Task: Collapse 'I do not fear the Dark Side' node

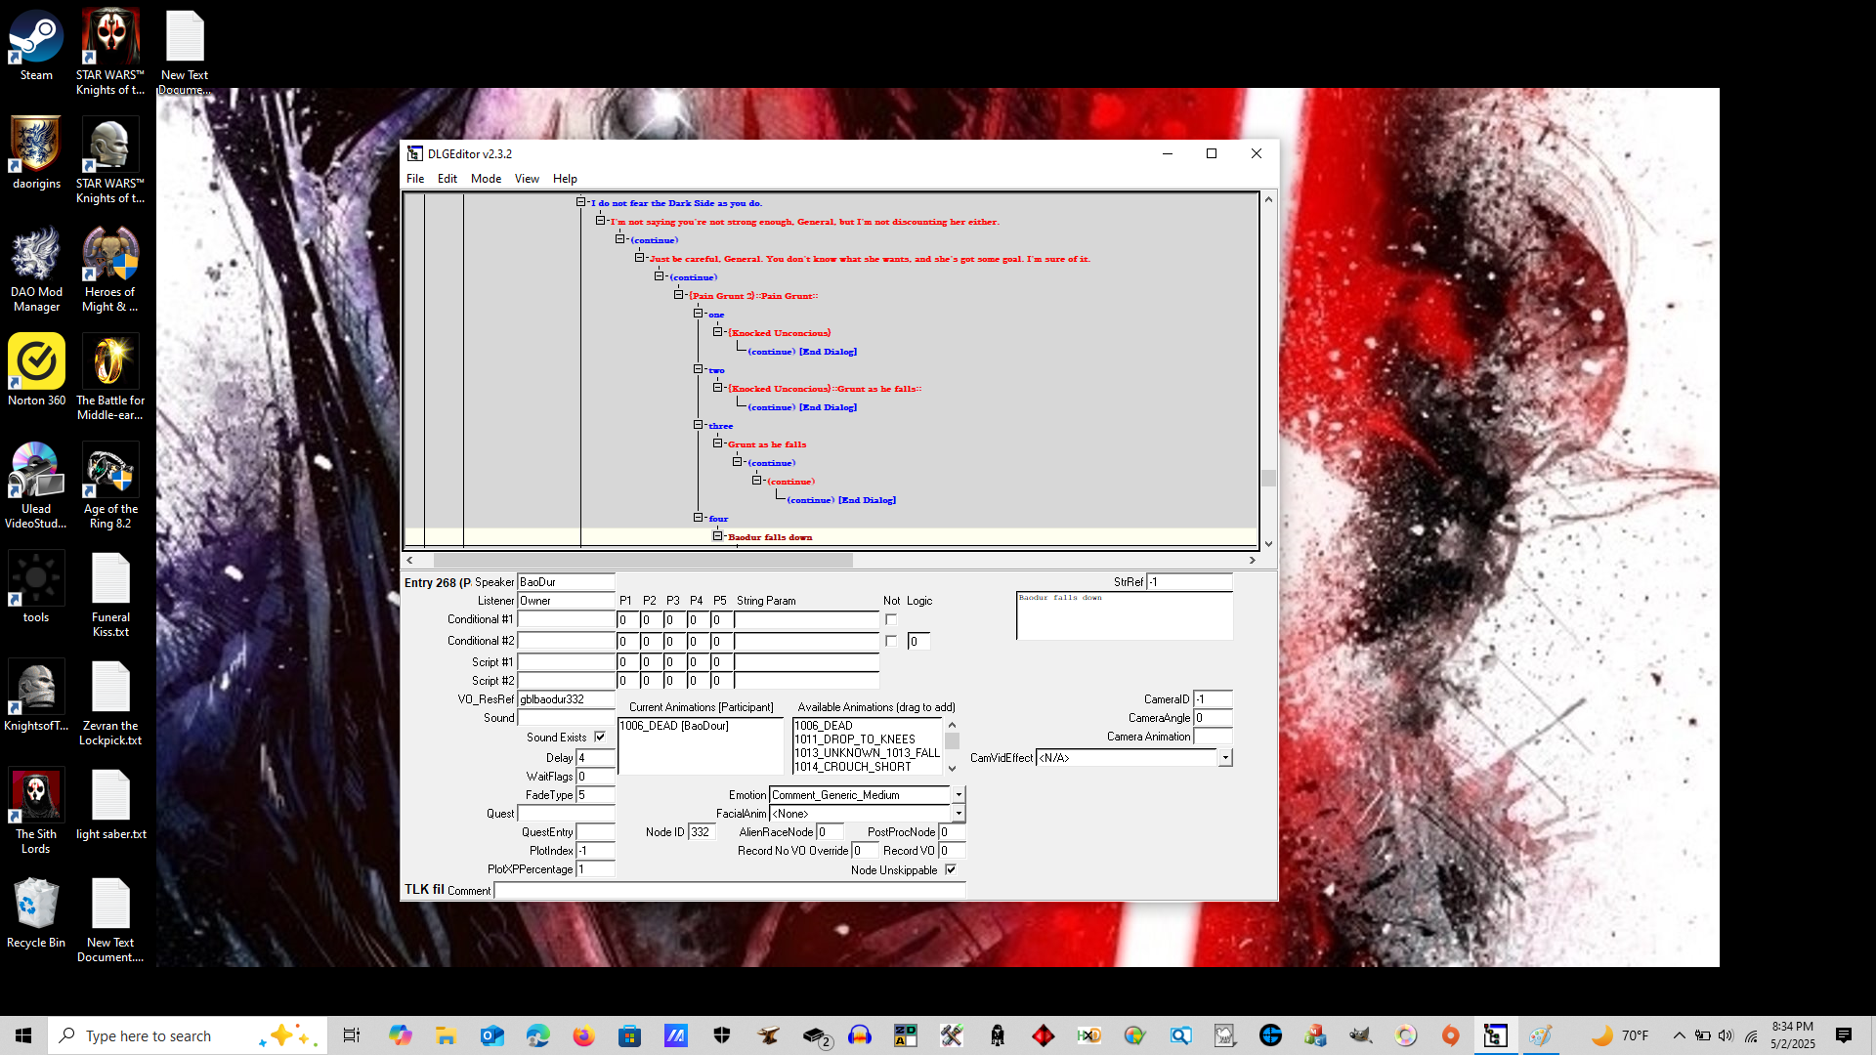Action: (x=580, y=202)
